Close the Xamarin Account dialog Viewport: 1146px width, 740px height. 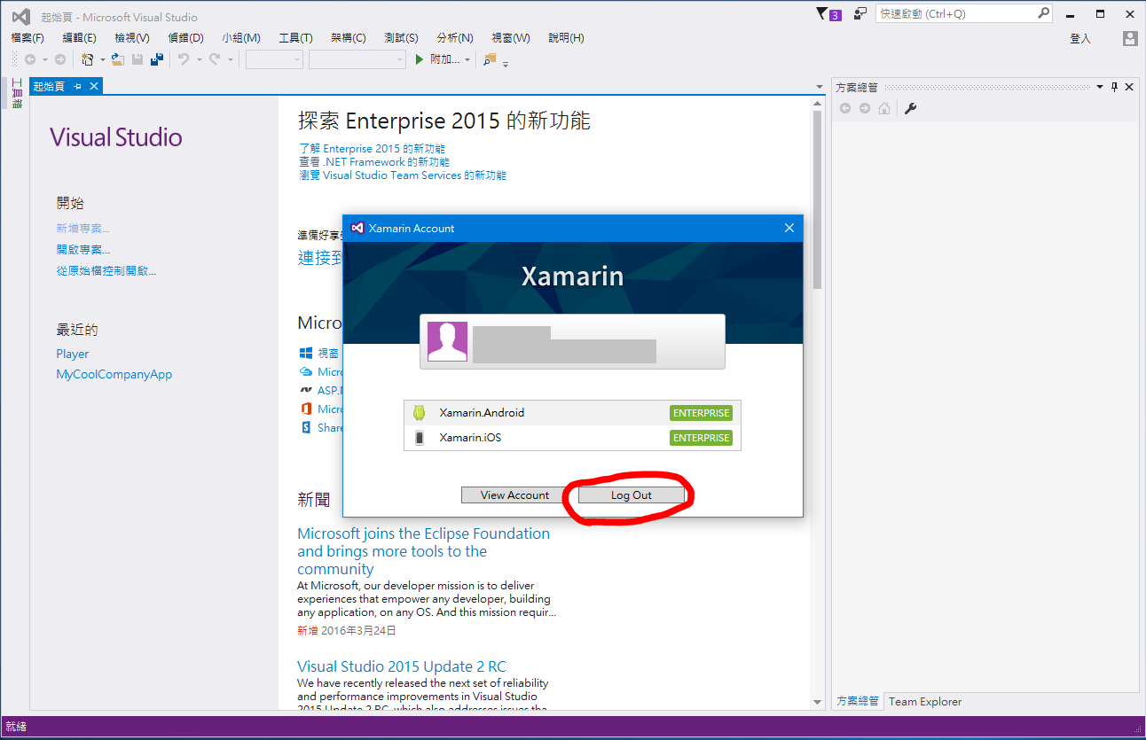coord(789,228)
